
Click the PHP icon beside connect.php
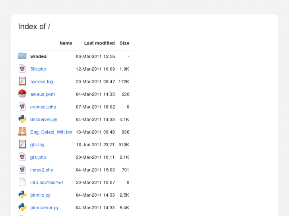click(22, 107)
